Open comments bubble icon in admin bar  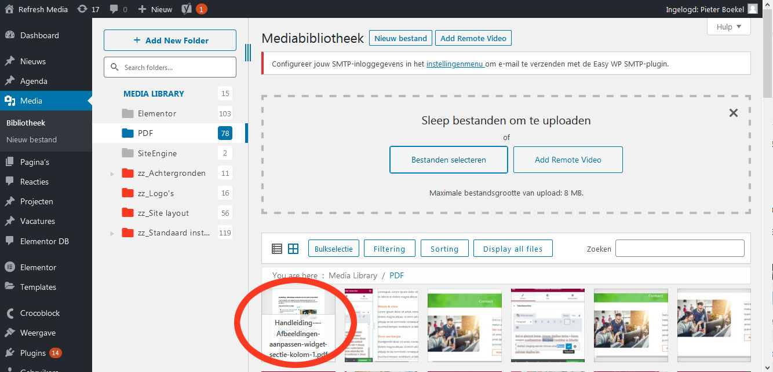[x=114, y=9]
